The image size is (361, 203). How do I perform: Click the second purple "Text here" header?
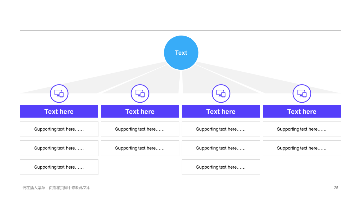coord(140,111)
